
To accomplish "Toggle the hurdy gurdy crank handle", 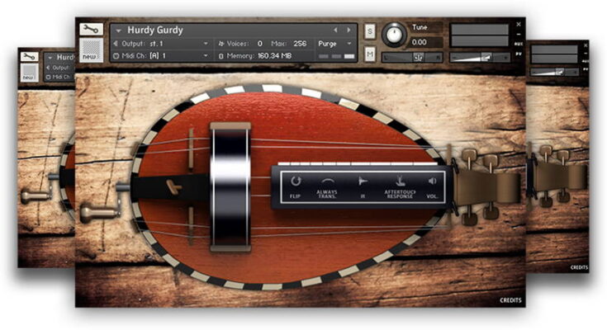I will [x=94, y=213].
